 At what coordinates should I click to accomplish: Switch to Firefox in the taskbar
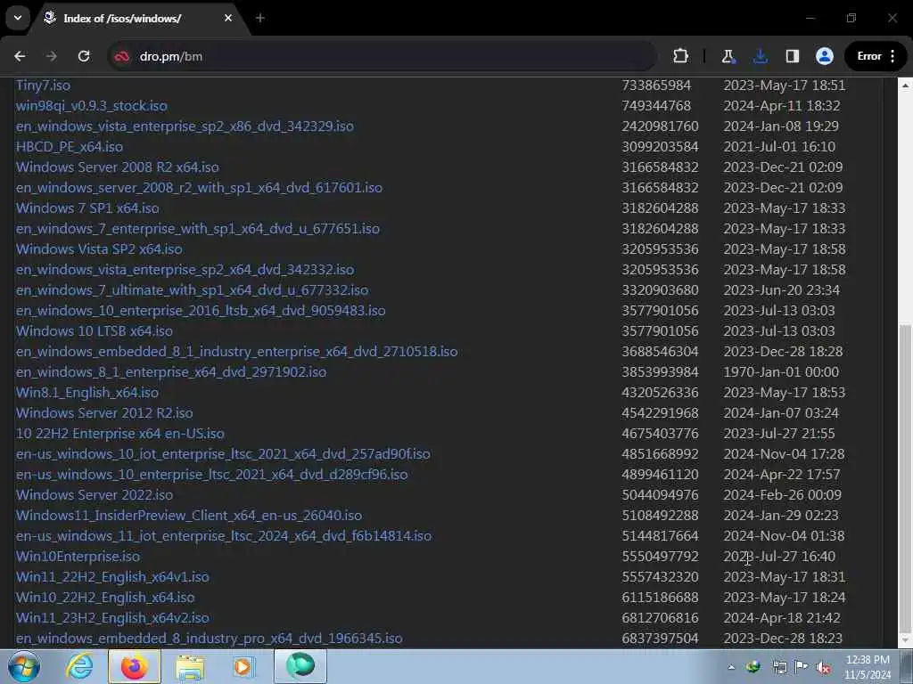(x=135, y=666)
